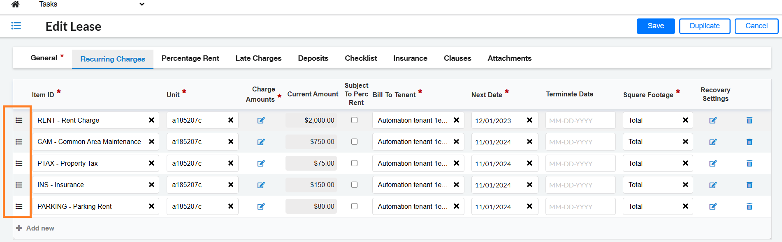The image size is (782, 242).
Task: Open recovery settings for RENT row
Action: 713,120
